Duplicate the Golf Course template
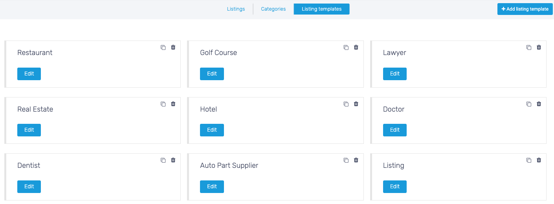 pyautogui.click(x=346, y=48)
